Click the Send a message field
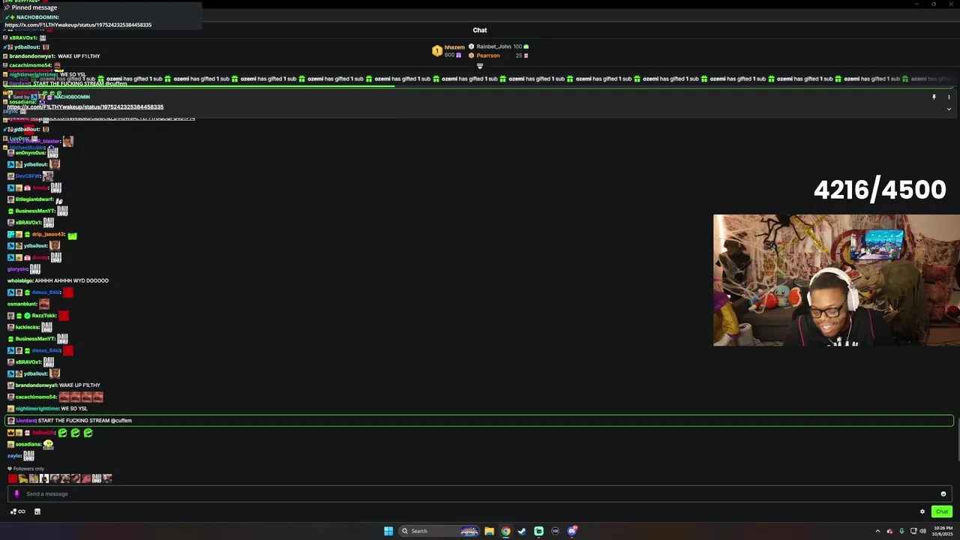The height and width of the screenshot is (540, 960). coord(480,493)
